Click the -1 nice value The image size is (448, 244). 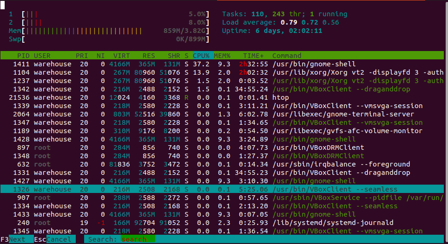pyautogui.click(x=100, y=223)
